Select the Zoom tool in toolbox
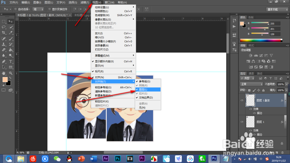Image resolution: width=290 pixels, height=163 pixels. (10, 73)
